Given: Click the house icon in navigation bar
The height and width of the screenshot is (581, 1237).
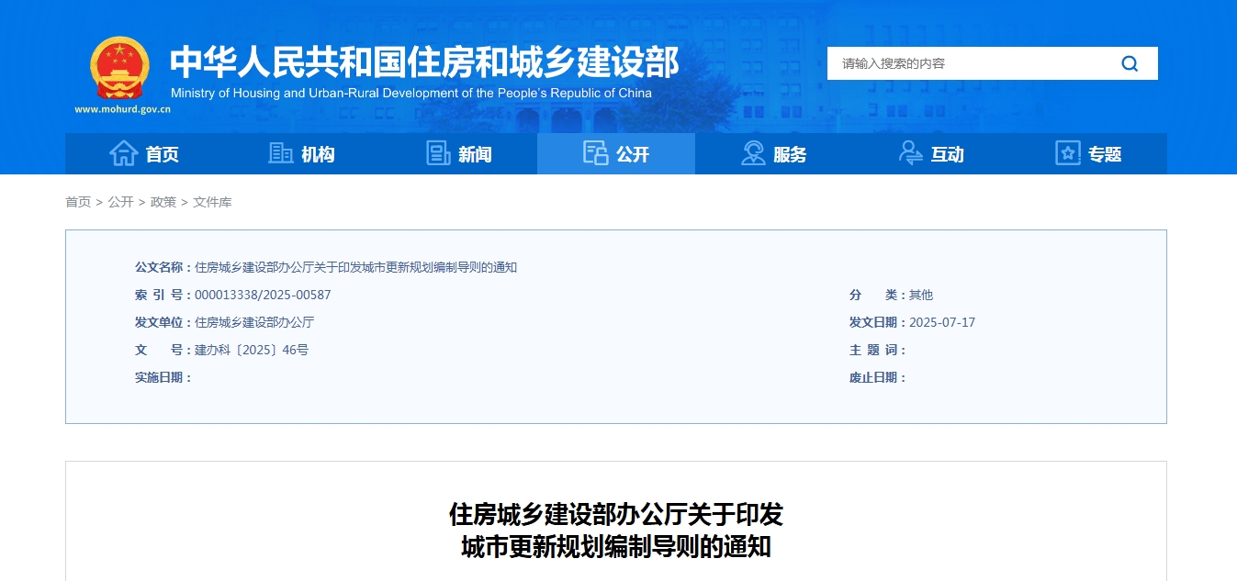Looking at the screenshot, I should coord(123,154).
